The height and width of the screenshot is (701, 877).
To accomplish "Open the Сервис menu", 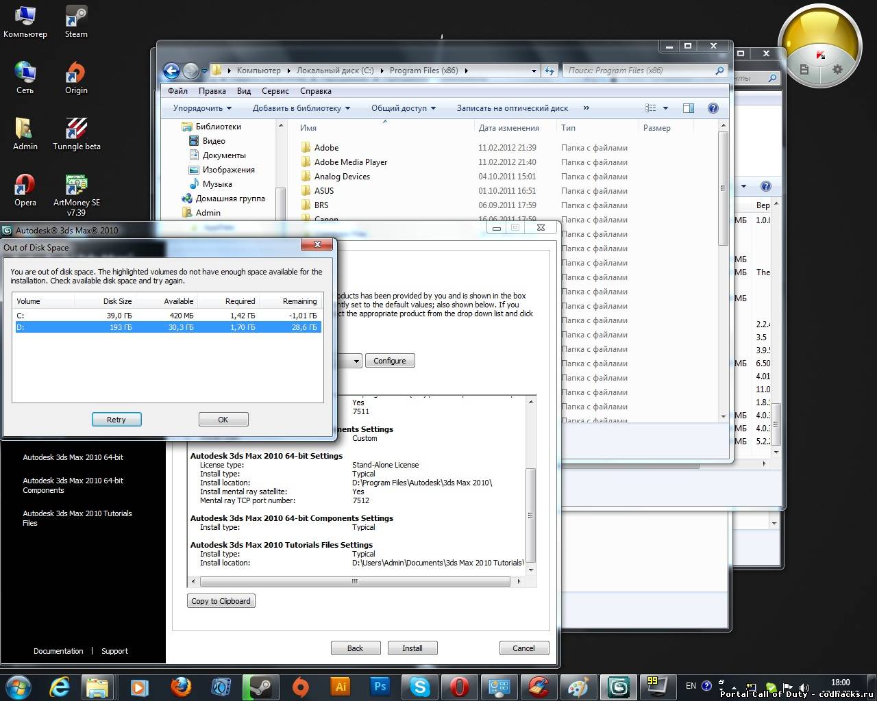I will (275, 91).
